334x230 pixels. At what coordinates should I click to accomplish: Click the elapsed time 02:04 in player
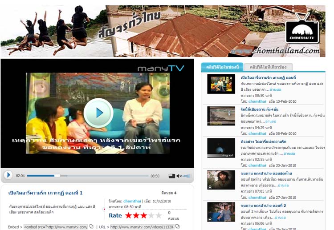click(x=20, y=176)
